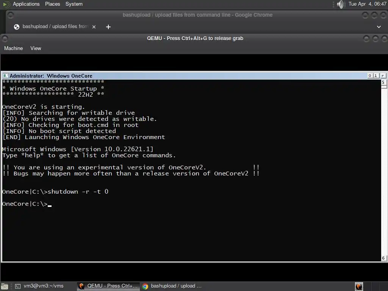Maximize the QEMU window
Screen dimensions: 388x291
point(375,38)
